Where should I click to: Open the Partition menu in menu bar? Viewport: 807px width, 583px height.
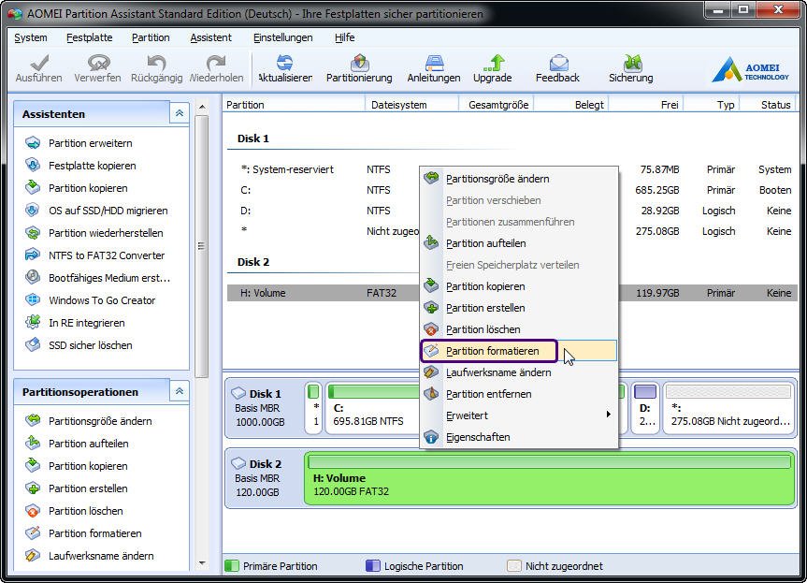(151, 37)
